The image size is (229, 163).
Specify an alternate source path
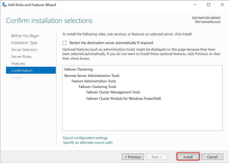pyautogui.click(x=88, y=142)
